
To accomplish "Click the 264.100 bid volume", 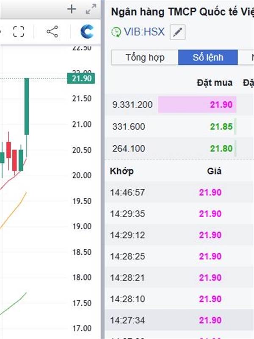I will pyautogui.click(x=129, y=149).
